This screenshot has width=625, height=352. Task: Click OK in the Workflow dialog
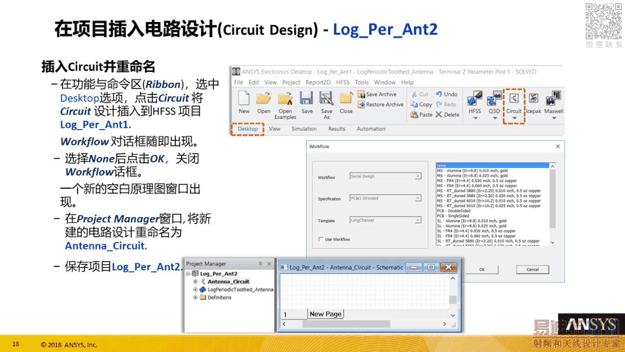click(482, 269)
